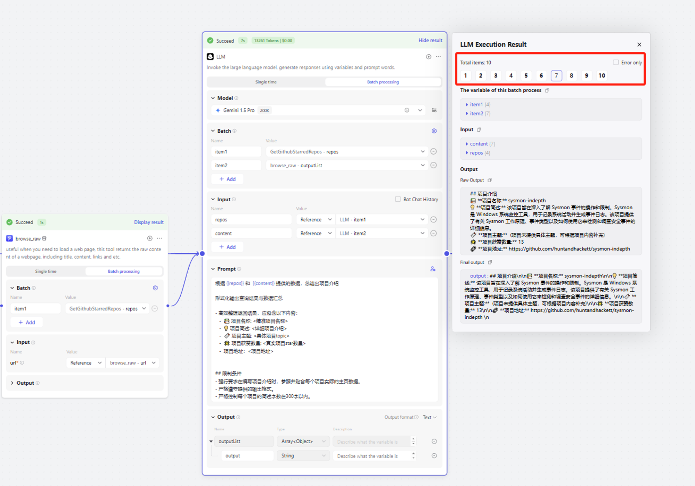Select batch result item 8
This screenshot has width=695, height=486.
(571, 76)
